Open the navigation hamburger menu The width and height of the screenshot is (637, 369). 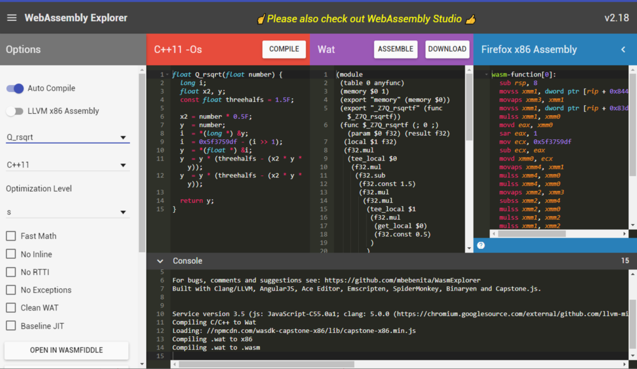click(12, 17)
